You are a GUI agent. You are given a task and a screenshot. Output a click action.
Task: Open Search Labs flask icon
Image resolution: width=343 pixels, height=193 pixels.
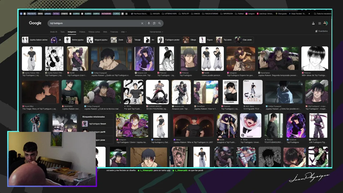(313, 23)
